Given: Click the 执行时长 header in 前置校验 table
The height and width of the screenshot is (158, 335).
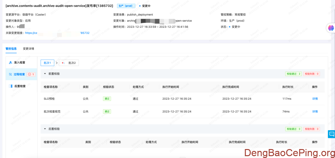Looking at the screenshot, I should pos(288,87).
